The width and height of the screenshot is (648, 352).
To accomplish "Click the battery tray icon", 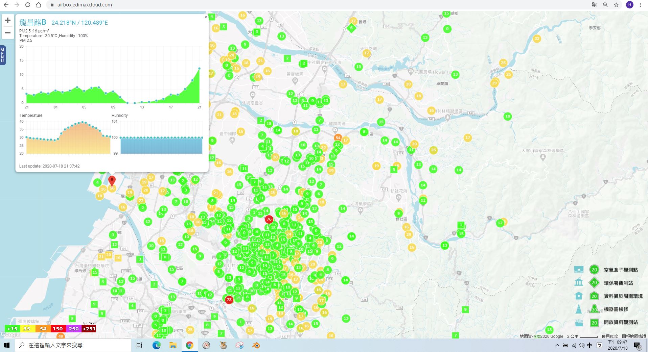I will point(565,345).
